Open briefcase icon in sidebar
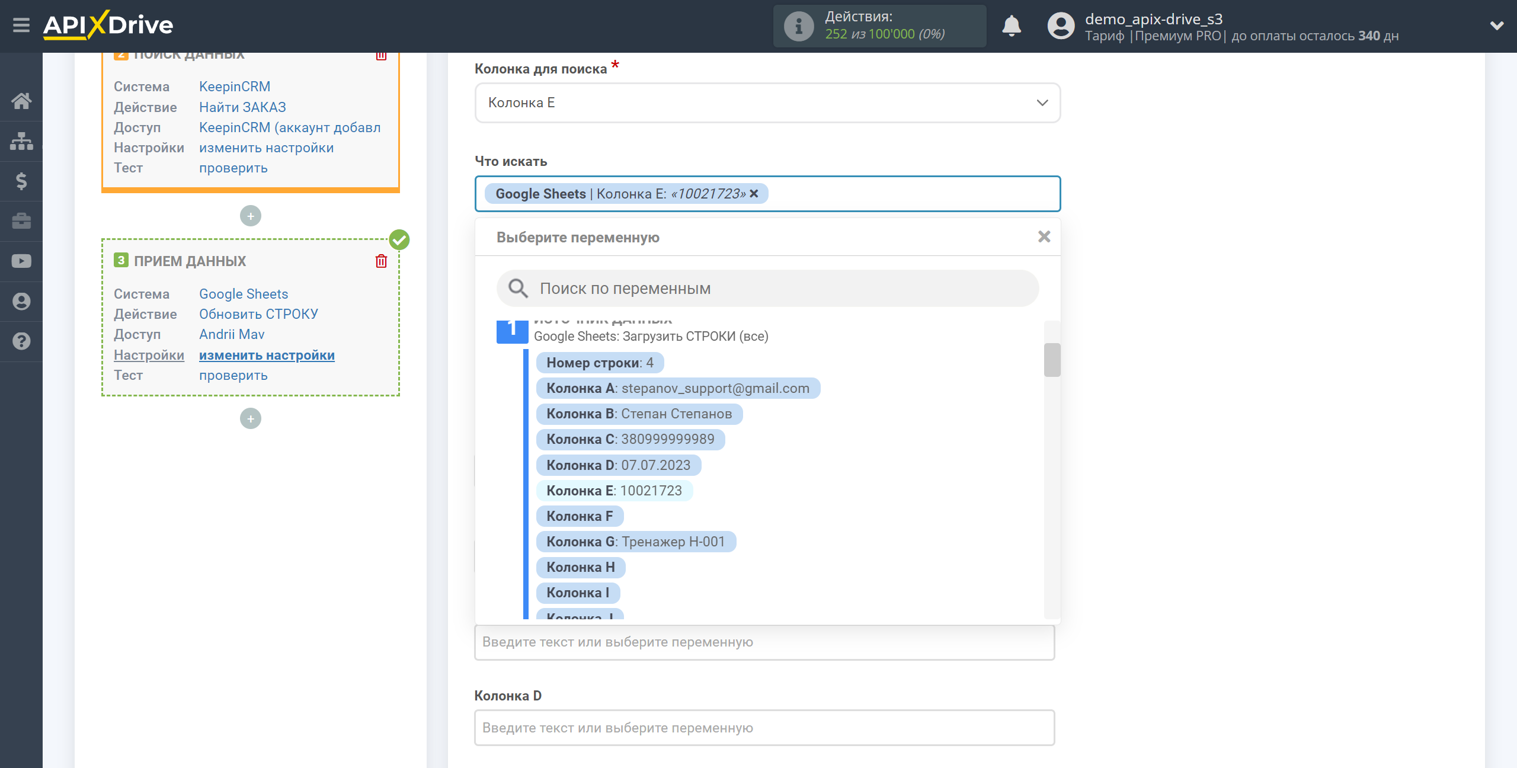Screen dimensions: 1517x768 click(x=21, y=221)
